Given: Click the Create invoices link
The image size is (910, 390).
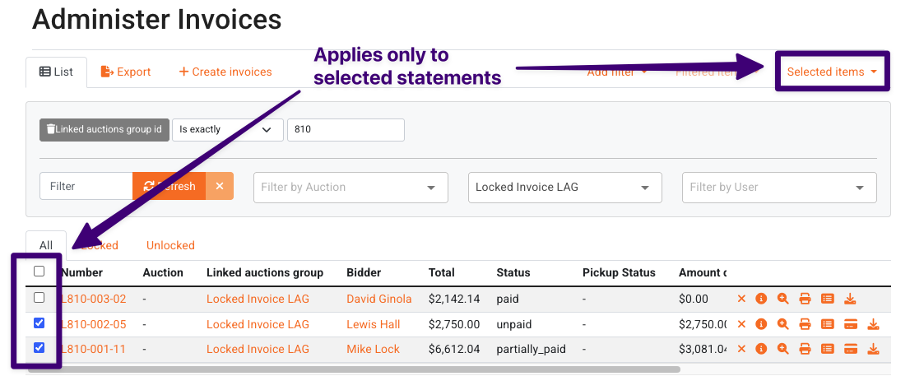Looking at the screenshot, I should pyautogui.click(x=225, y=72).
